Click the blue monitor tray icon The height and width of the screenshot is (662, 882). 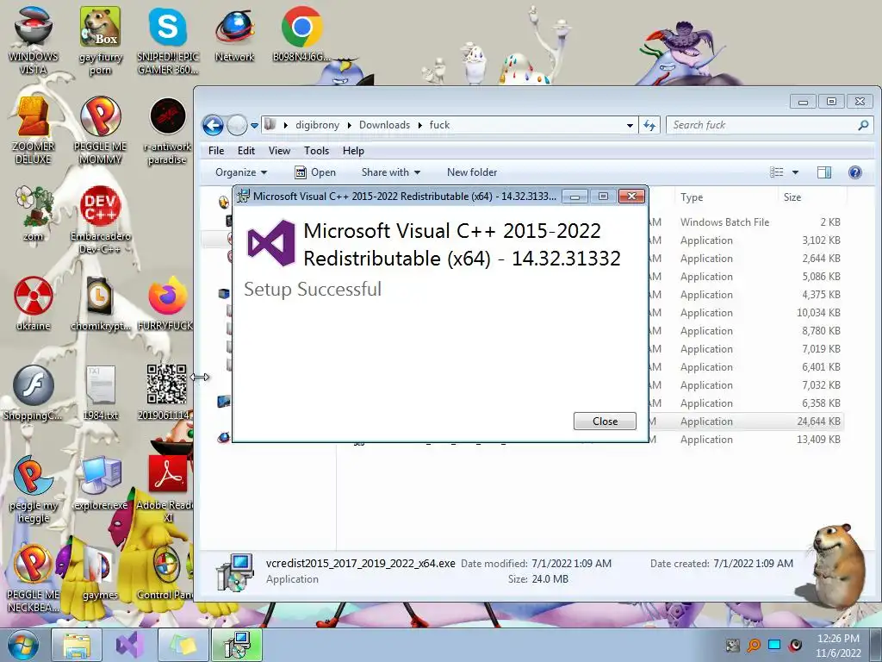coord(774,645)
